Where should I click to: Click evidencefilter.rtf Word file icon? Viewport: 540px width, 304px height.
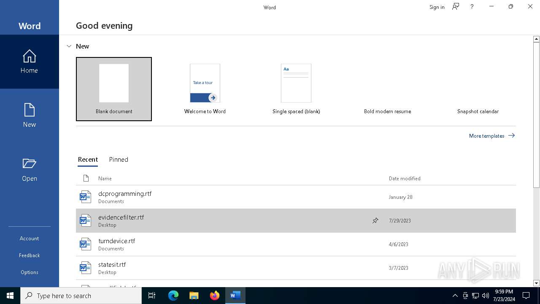pyautogui.click(x=86, y=220)
